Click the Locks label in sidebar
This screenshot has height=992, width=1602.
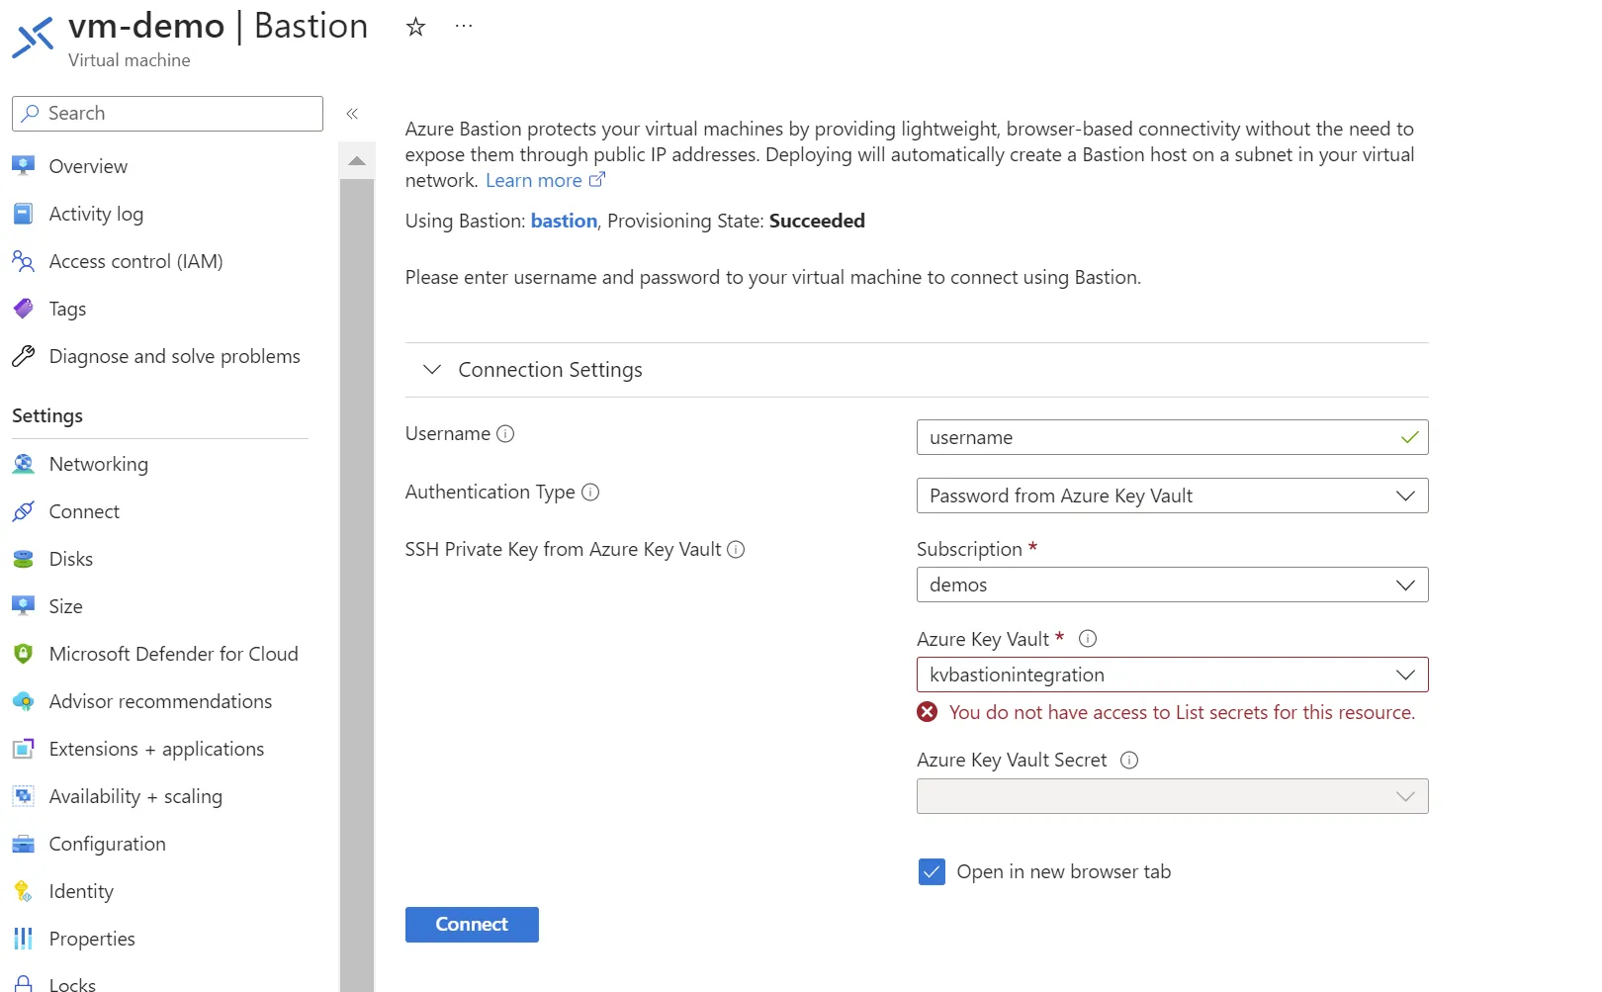tap(72, 984)
